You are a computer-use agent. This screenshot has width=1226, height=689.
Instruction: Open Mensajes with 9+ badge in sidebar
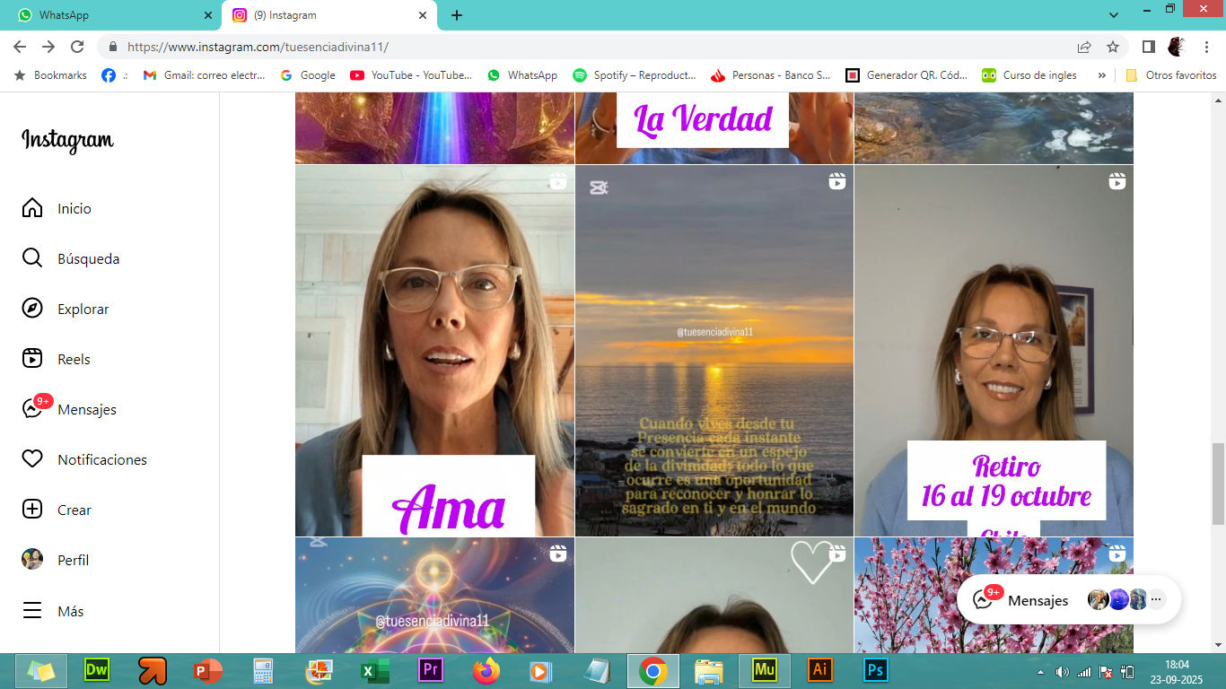pos(34,409)
